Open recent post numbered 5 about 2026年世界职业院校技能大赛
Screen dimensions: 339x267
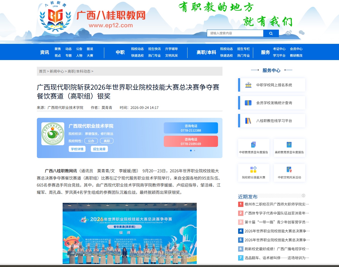[x=277, y=240]
